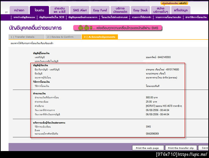Select the โอนเงิน transfer tab
Viewport: 209px width, 158px height.
(39, 10)
